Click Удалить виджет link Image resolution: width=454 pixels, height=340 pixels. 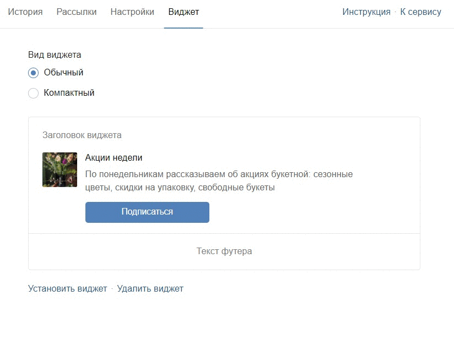[150, 288]
